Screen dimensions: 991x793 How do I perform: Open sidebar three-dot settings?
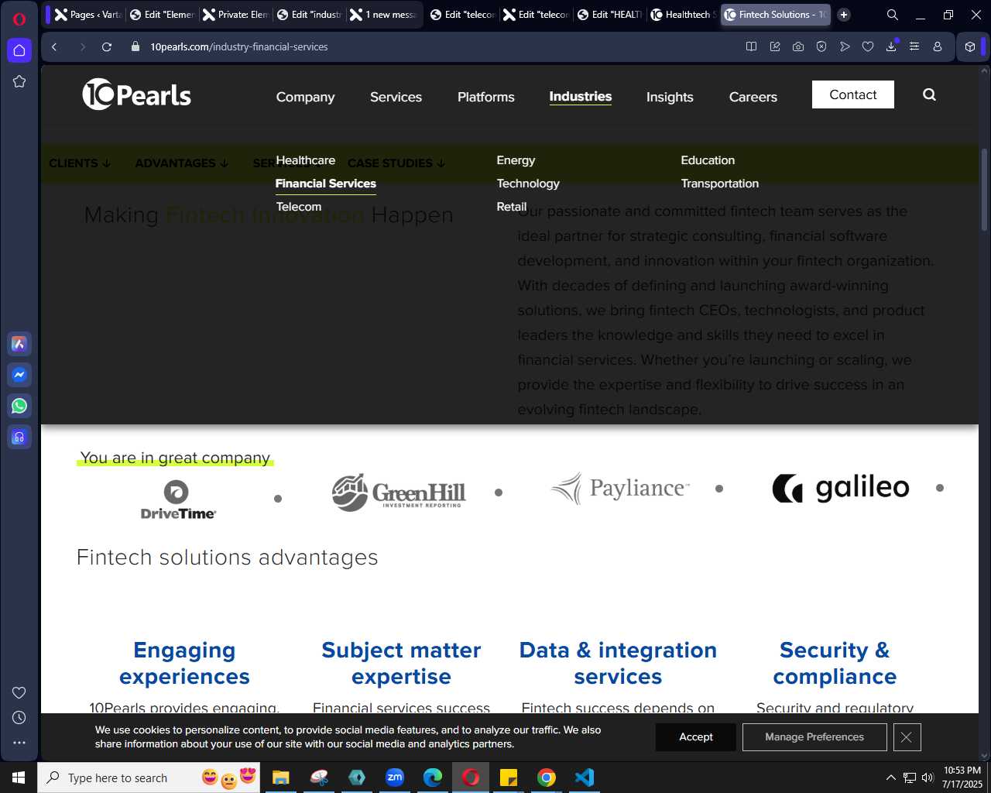[x=19, y=743]
